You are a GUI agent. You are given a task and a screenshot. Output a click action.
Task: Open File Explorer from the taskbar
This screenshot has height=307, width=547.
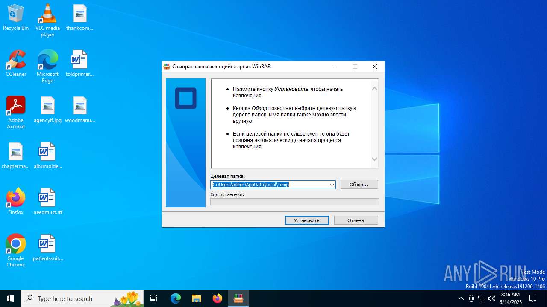pyautogui.click(x=196, y=298)
